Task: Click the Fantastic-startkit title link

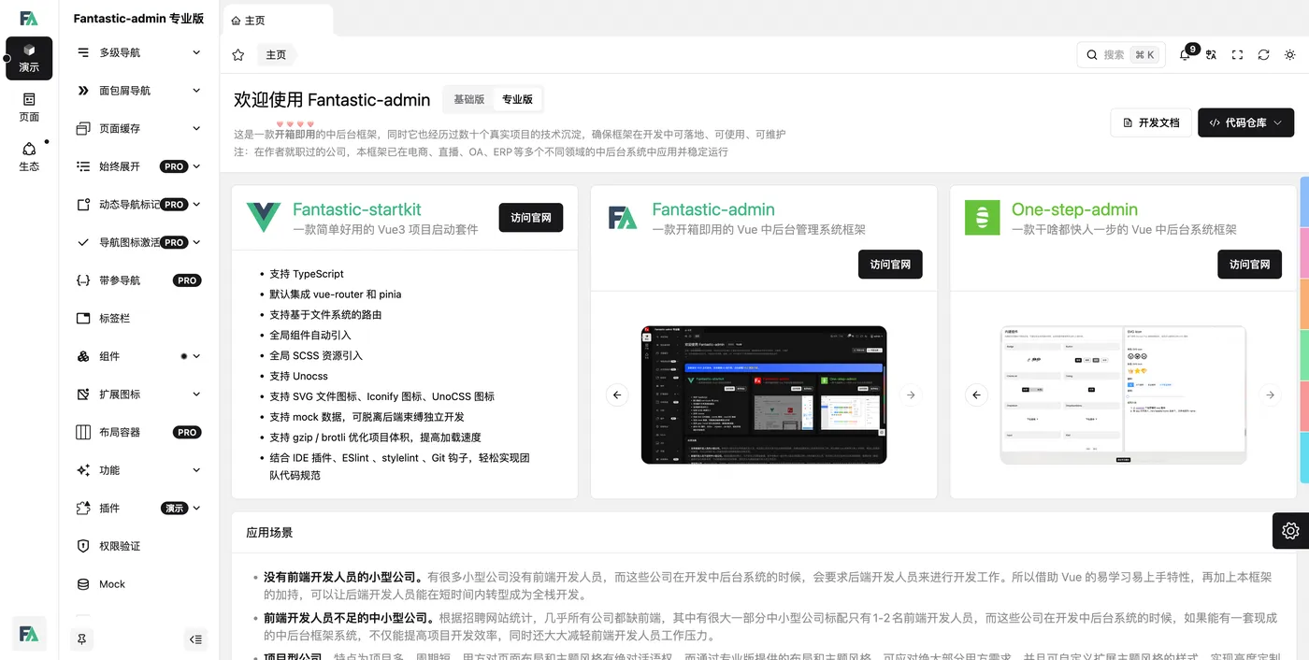Action: (357, 209)
